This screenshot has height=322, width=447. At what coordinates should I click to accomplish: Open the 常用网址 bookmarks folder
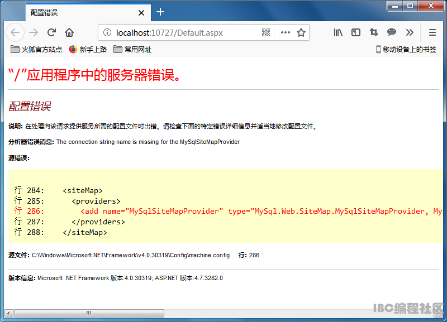coord(132,50)
